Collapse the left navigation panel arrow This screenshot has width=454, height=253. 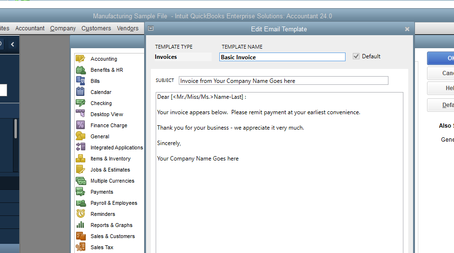(13, 44)
